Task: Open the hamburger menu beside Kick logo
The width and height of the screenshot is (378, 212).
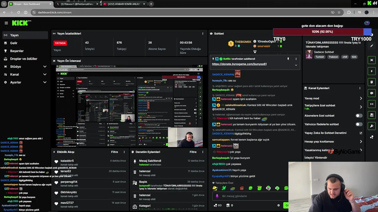Action: (x=6, y=23)
